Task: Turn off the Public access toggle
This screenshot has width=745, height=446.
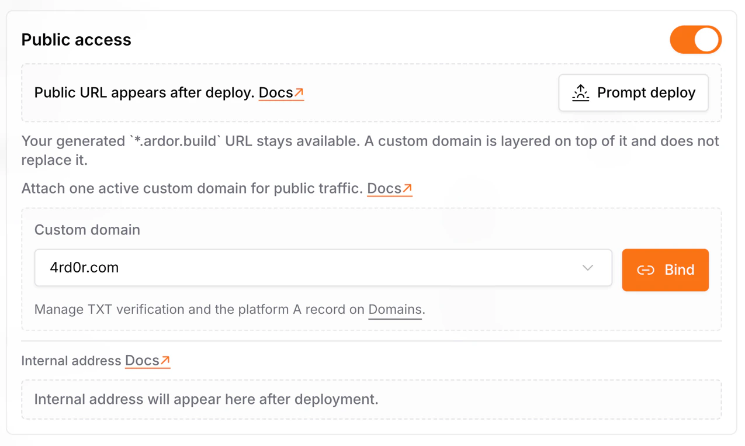Action: click(x=695, y=40)
